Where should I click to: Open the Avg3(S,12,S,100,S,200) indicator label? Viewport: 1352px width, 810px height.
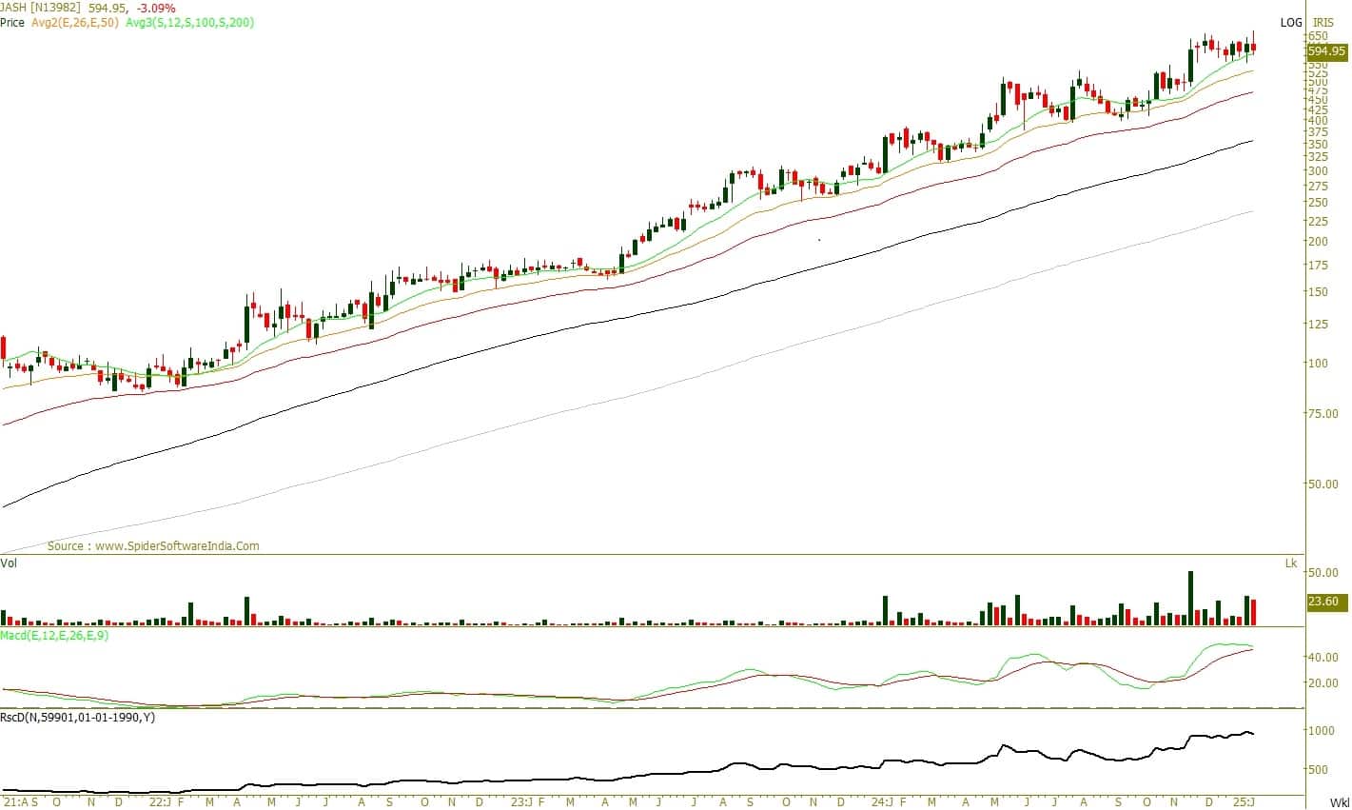point(188,22)
